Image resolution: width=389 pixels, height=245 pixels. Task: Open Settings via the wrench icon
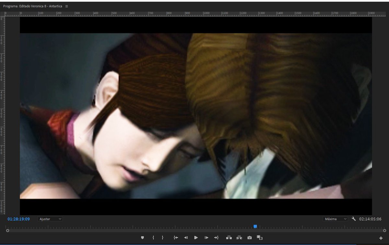[354, 219]
